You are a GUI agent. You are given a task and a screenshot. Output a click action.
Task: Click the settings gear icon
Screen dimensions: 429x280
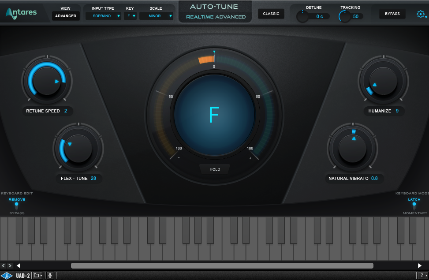click(x=420, y=14)
